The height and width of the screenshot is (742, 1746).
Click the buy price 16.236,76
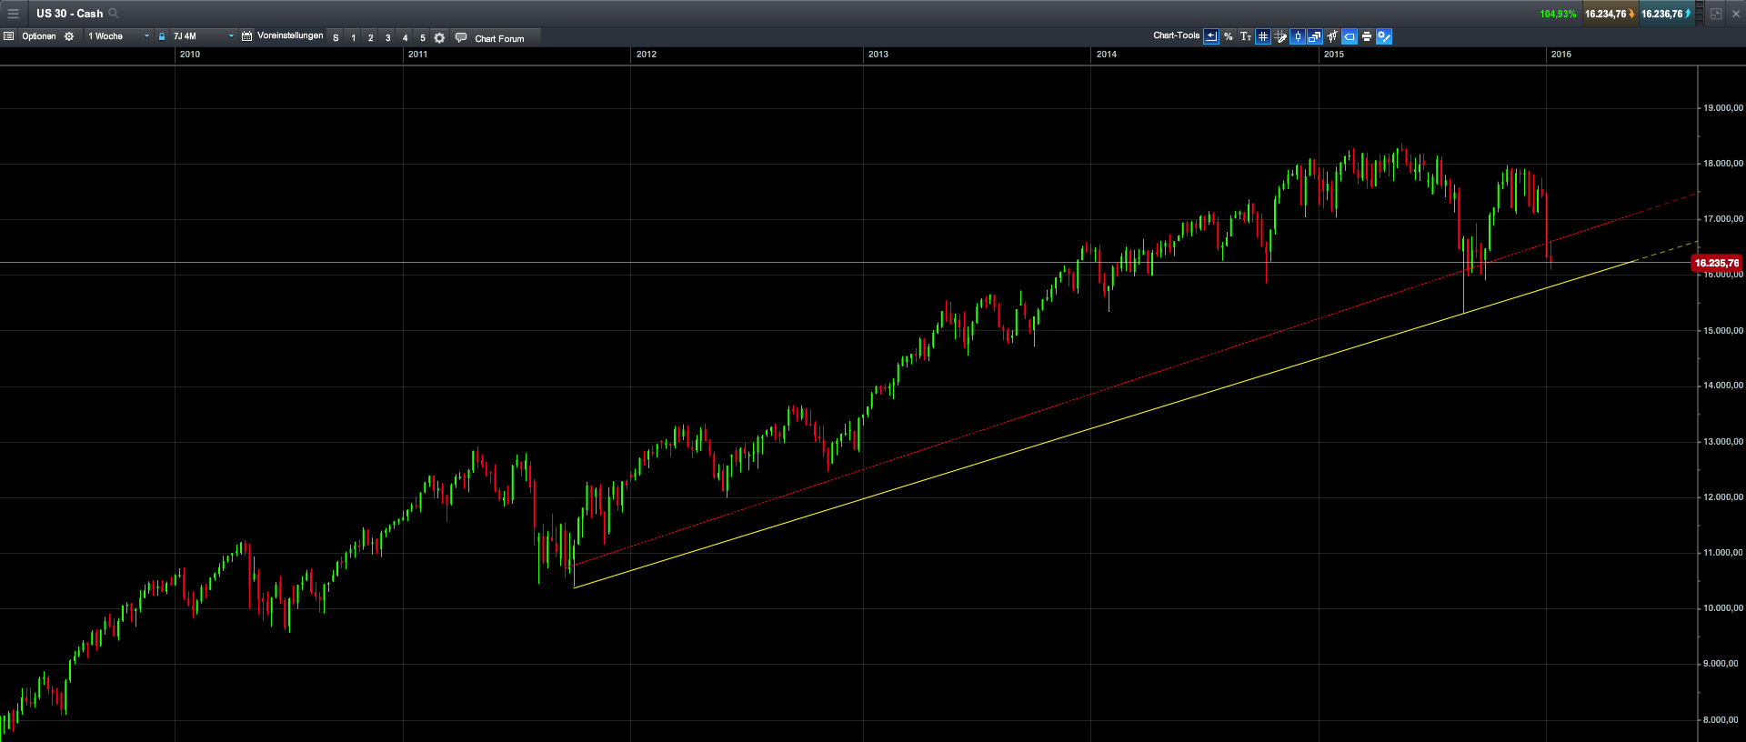coord(1665,14)
